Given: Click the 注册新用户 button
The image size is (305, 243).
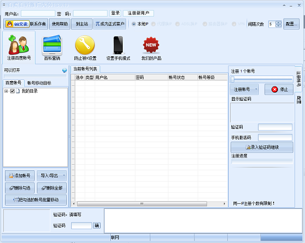Looking at the screenshot, I should 138,13.
